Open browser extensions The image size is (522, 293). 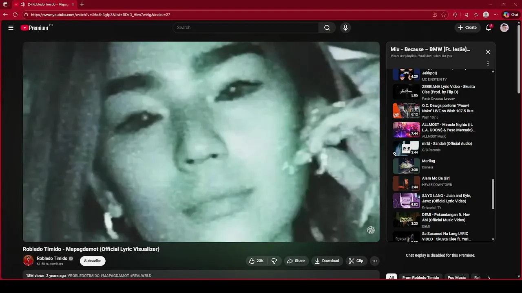[456, 15]
